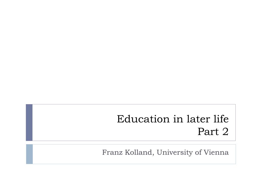Click the word 'Vienna' in the subtitle
The height and width of the screenshot is (196, 262).
(x=216, y=152)
